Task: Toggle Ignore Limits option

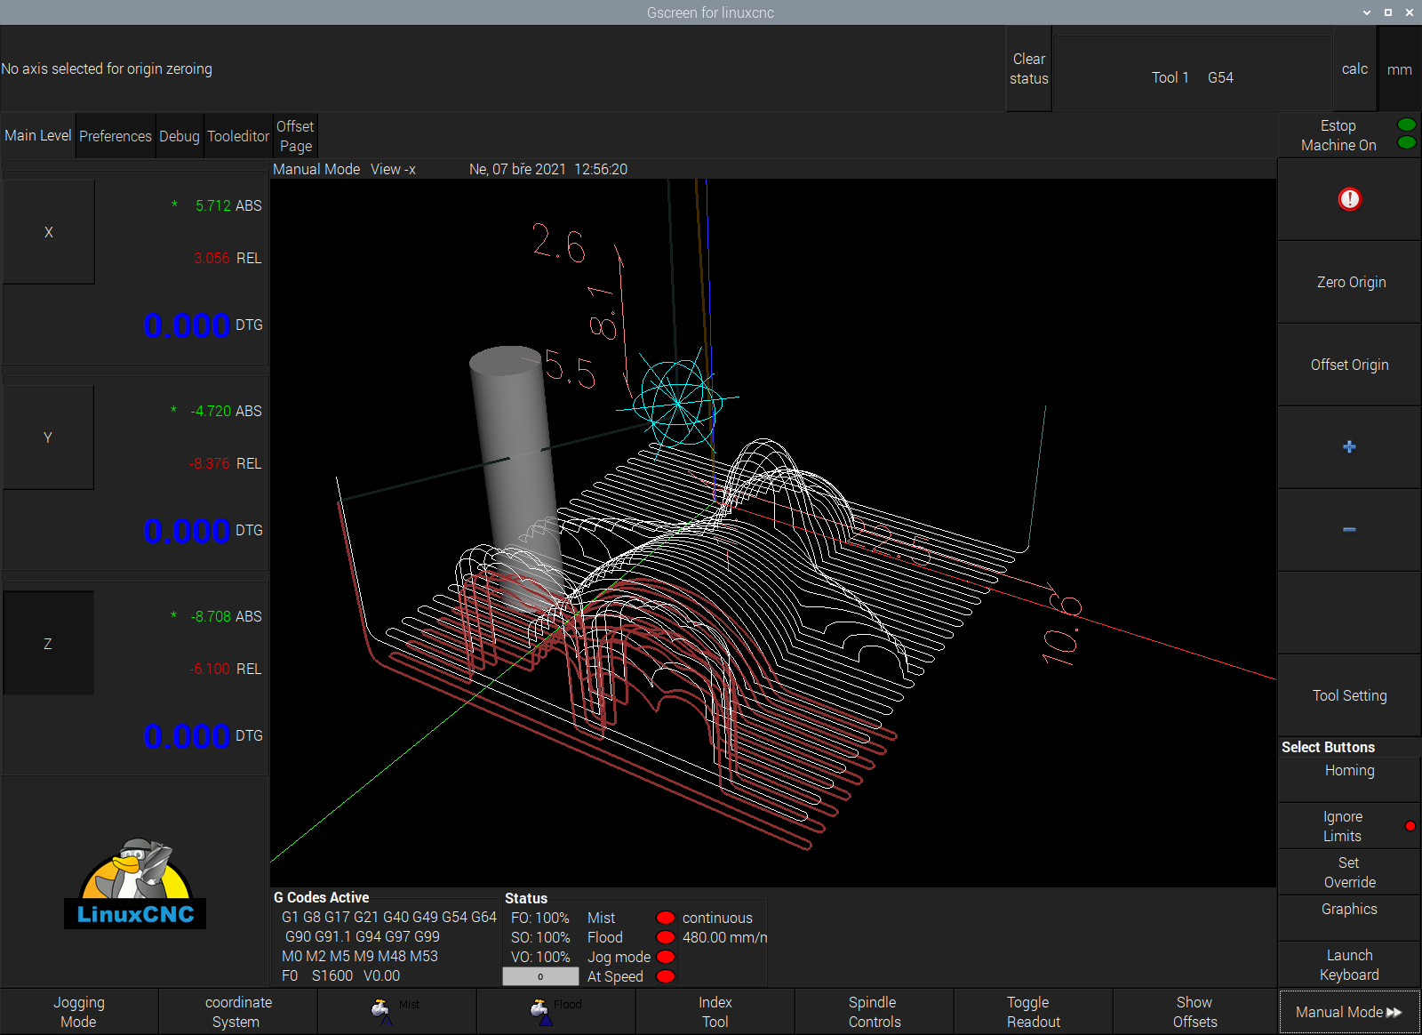Action: [1348, 826]
